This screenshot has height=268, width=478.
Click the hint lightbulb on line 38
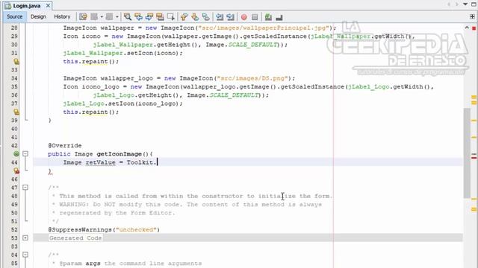16,112
